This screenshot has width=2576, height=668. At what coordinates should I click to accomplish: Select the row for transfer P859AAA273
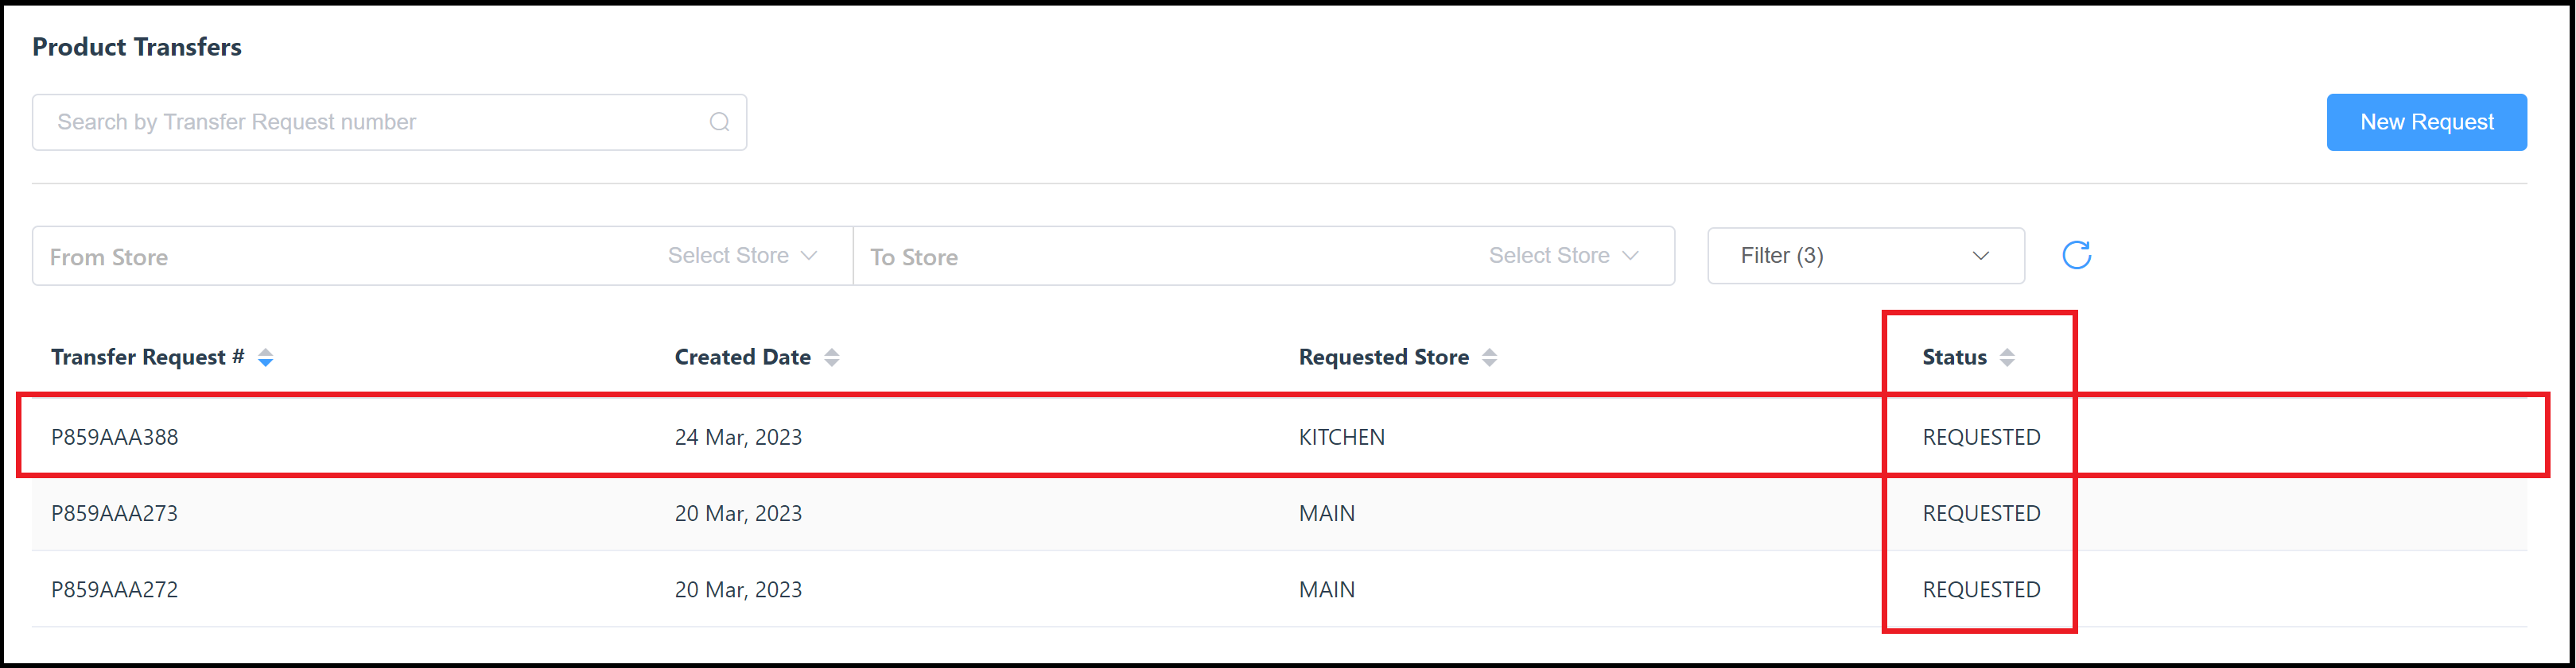115,512
